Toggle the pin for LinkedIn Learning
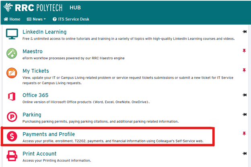251x167 pixels. point(244,32)
